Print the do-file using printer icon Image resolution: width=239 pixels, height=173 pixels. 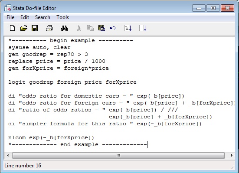tap(49, 28)
